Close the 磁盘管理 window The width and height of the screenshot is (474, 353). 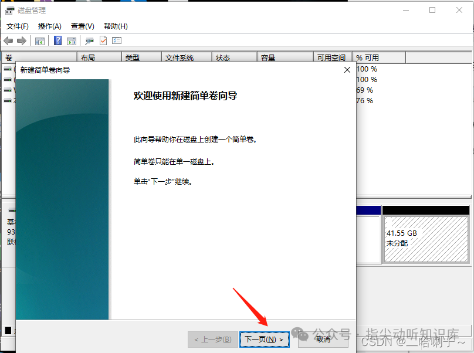459,10
